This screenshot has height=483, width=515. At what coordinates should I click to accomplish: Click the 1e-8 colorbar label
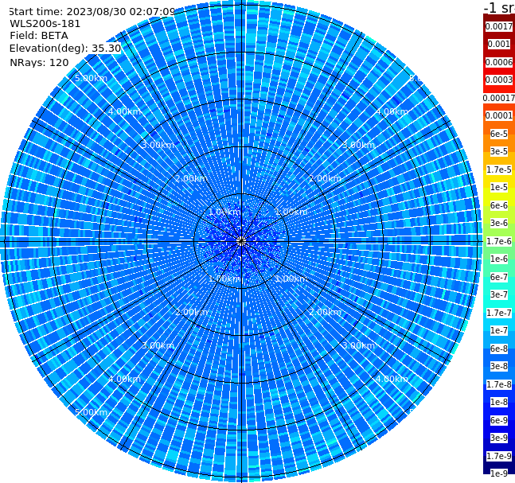tap(499, 402)
